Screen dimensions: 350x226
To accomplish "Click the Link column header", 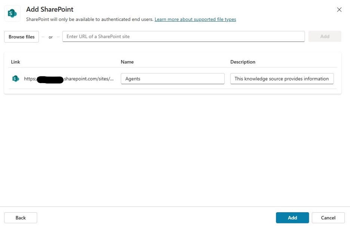I will (15, 62).
